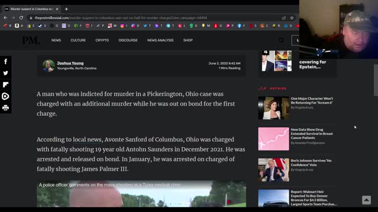Click the PM site logo
The height and width of the screenshot is (212, 378).
[x=31, y=40]
